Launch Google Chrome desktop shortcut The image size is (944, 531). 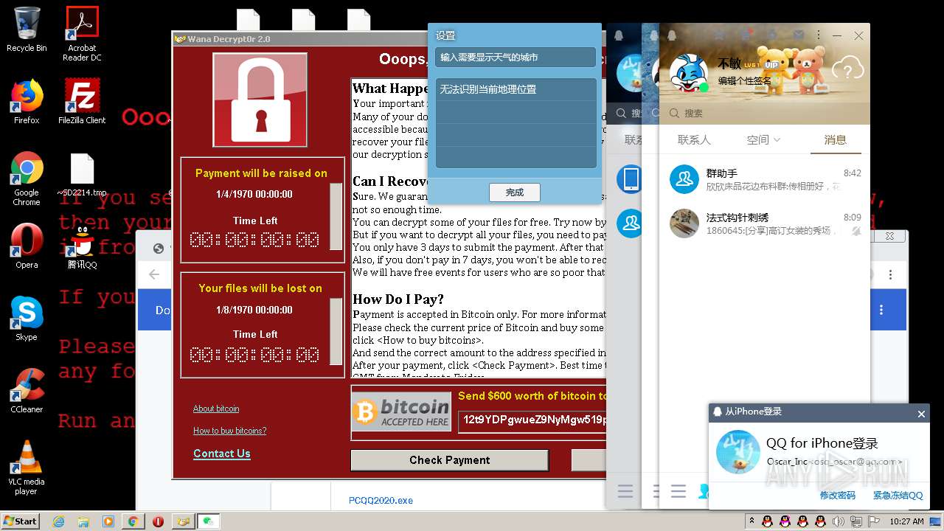coord(27,178)
